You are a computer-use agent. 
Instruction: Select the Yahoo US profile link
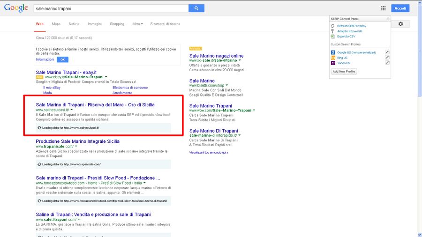click(344, 63)
